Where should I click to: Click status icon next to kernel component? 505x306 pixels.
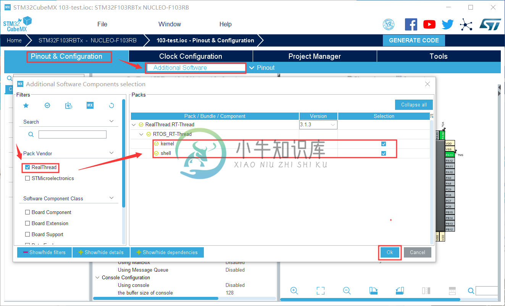156,144
